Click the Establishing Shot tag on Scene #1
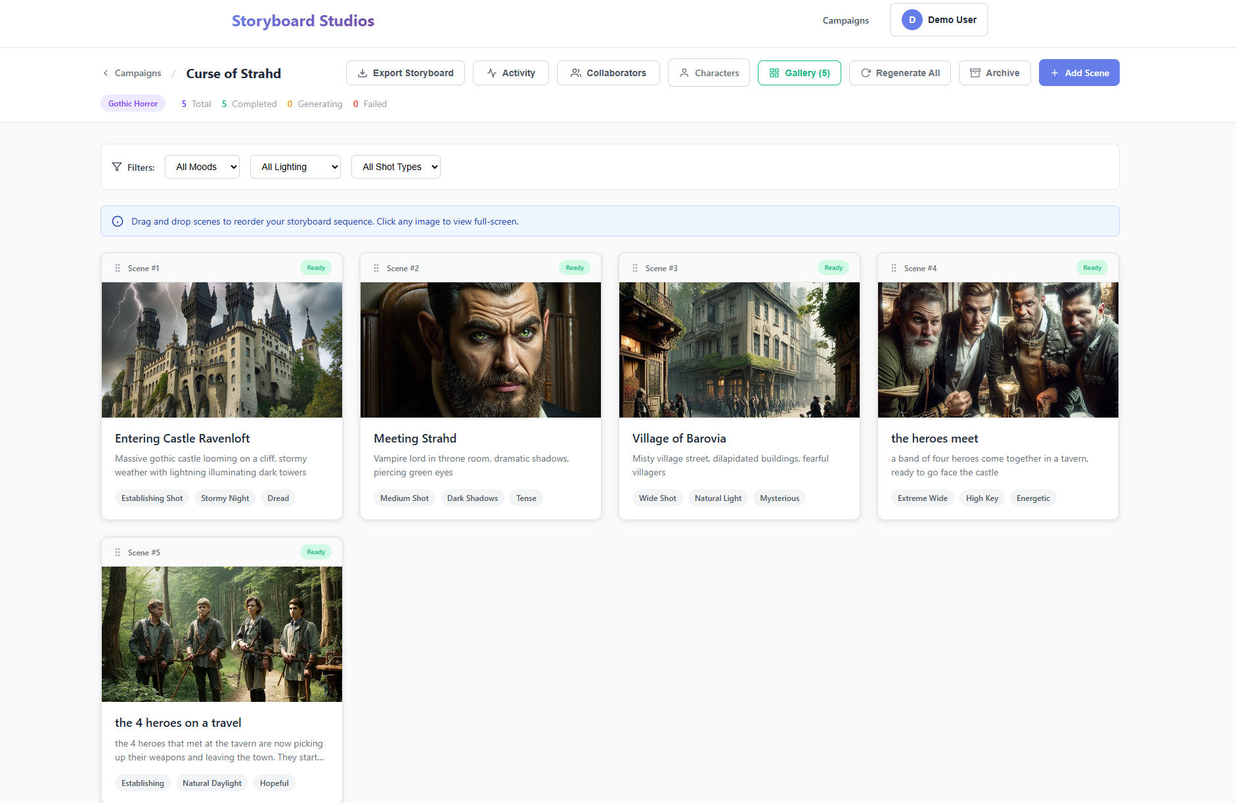The height and width of the screenshot is (803, 1236). pyautogui.click(x=152, y=498)
